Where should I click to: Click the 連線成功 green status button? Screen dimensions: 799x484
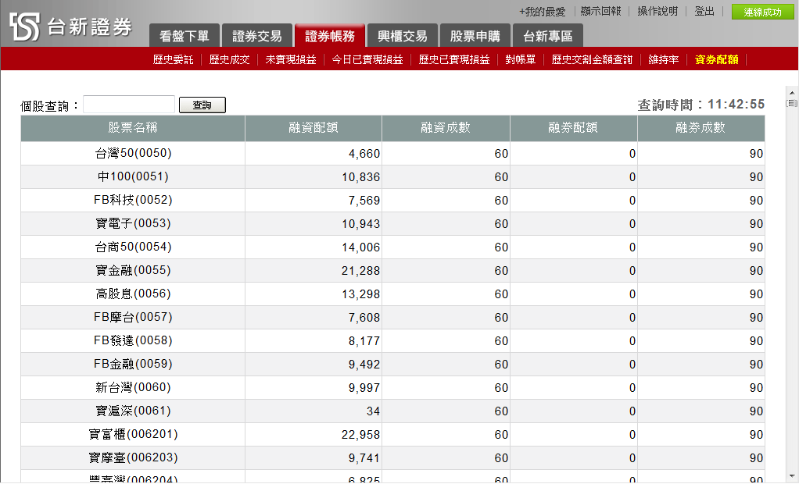pyautogui.click(x=761, y=12)
